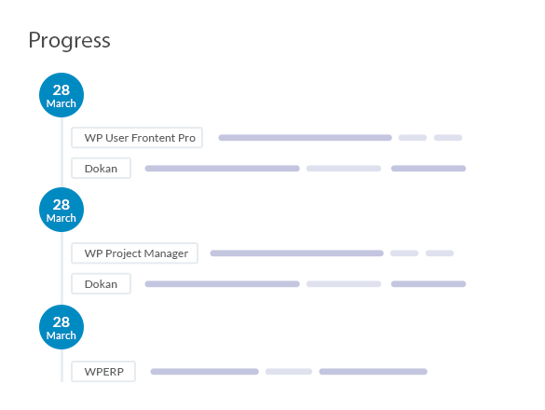Click the rightmost dark bar in second Dokan row
Image resolution: width=545 pixels, height=410 pixels.
pyautogui.click(x=429, y=284)
